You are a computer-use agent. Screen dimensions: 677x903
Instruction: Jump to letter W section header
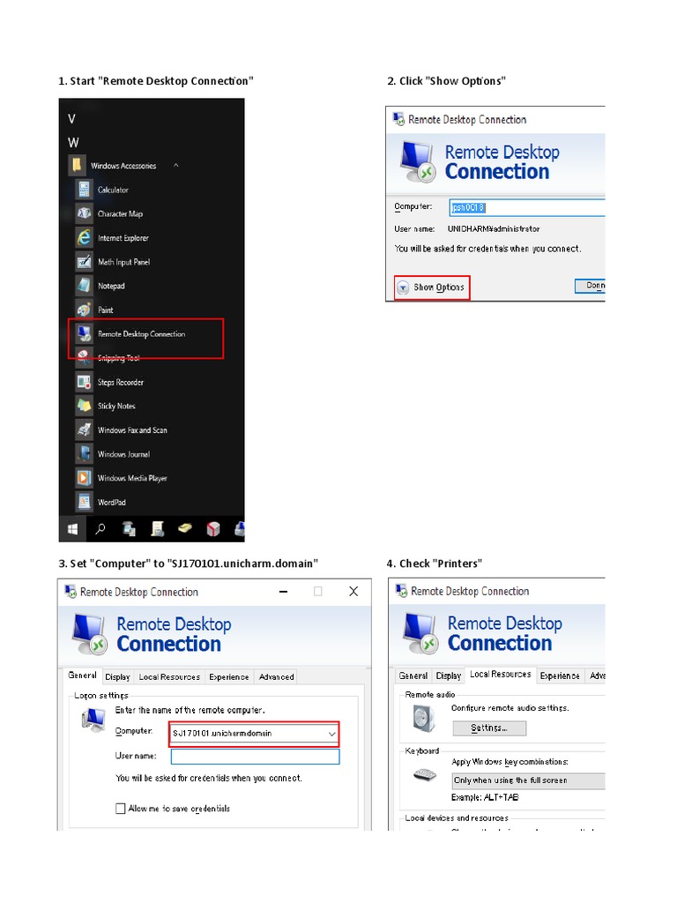73,142
